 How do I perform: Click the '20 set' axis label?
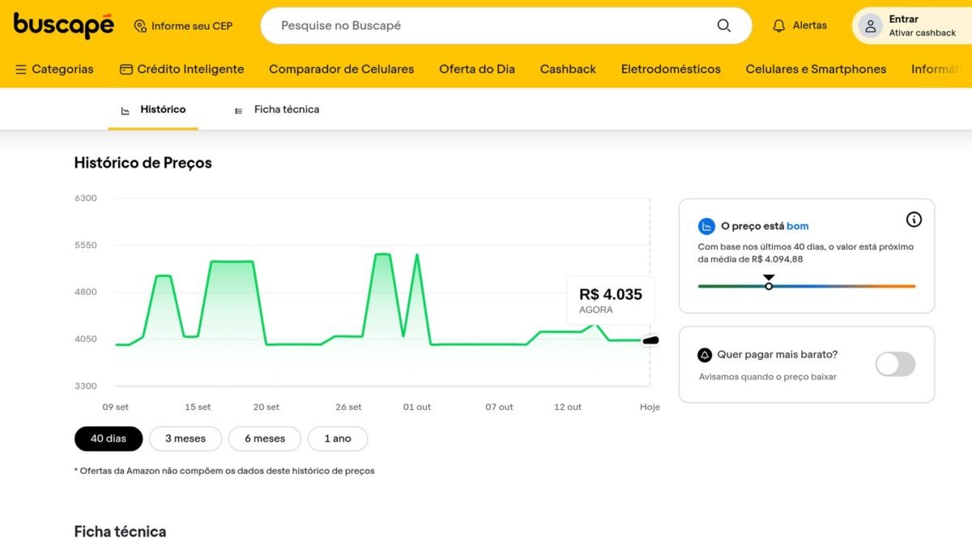[266, 408]
